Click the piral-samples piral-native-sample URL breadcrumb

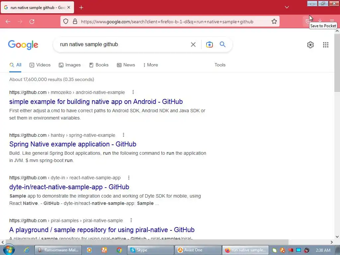(66, 220)
